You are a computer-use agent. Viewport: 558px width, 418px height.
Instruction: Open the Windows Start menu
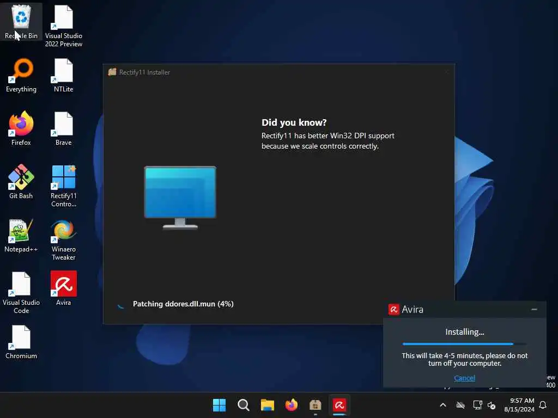point(219,405)
